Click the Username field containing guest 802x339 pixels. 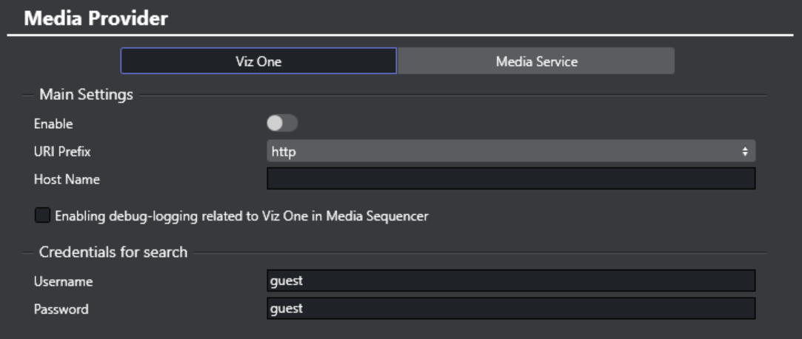(510, 281)
